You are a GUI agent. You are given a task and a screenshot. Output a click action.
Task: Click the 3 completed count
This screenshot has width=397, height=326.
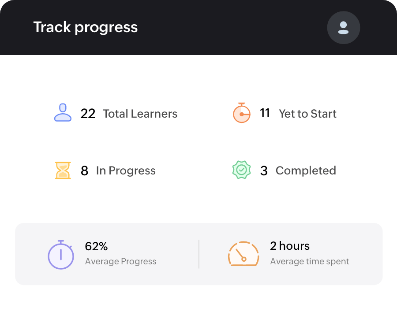pyautogui.click(x=264, y=171)
